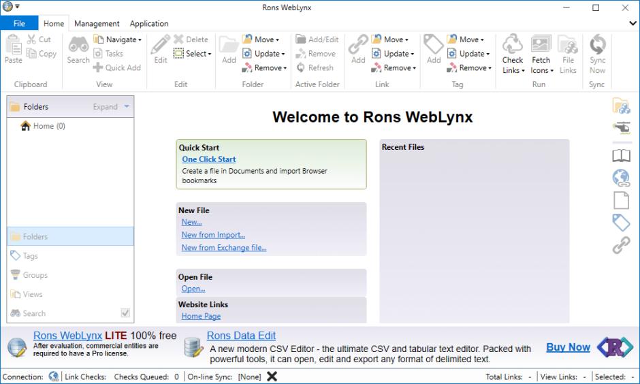Switch to the Management ribbon tab
Screen dimensions: 640x384
(x=97, y=23)
